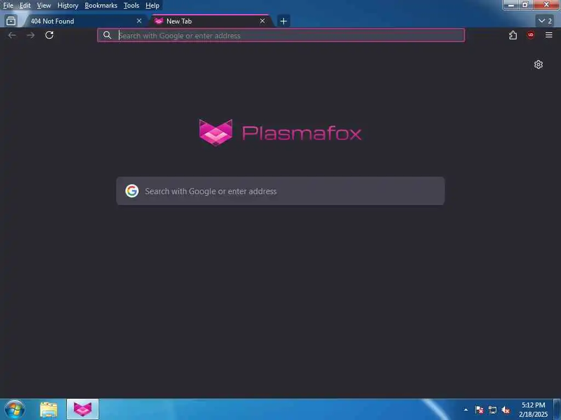
Task: Open the File menu
Action: point(8,5)
